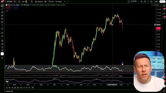
Task: Select the crosshair cursor tool
Action: [x=2, y=6]
